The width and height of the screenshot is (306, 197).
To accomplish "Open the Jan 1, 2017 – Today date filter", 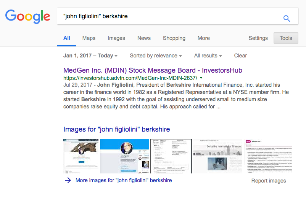I will 90,56.
